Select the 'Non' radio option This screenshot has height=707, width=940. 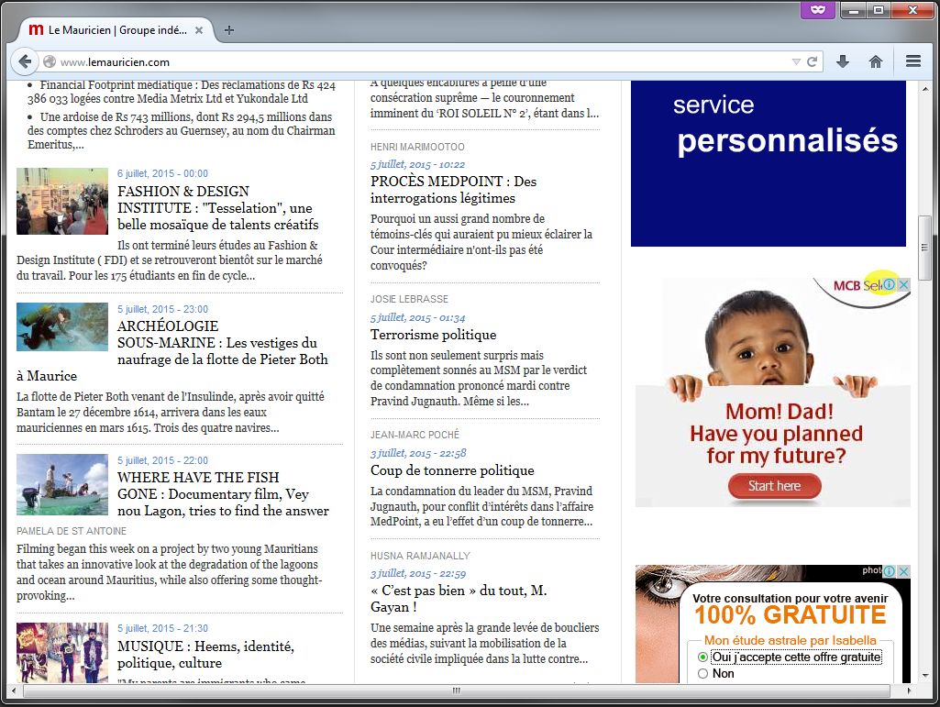coord(702,673)
